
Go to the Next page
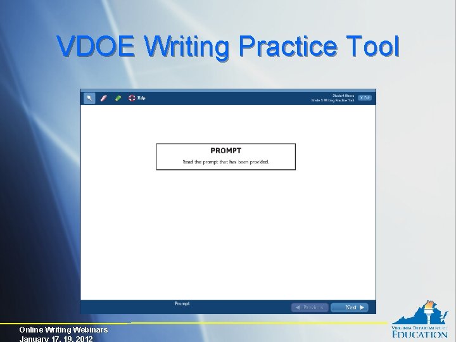click(x=350, y=307)
